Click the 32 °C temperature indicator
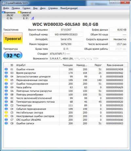This screenshot has height=151, width=131. coord(13,55)
